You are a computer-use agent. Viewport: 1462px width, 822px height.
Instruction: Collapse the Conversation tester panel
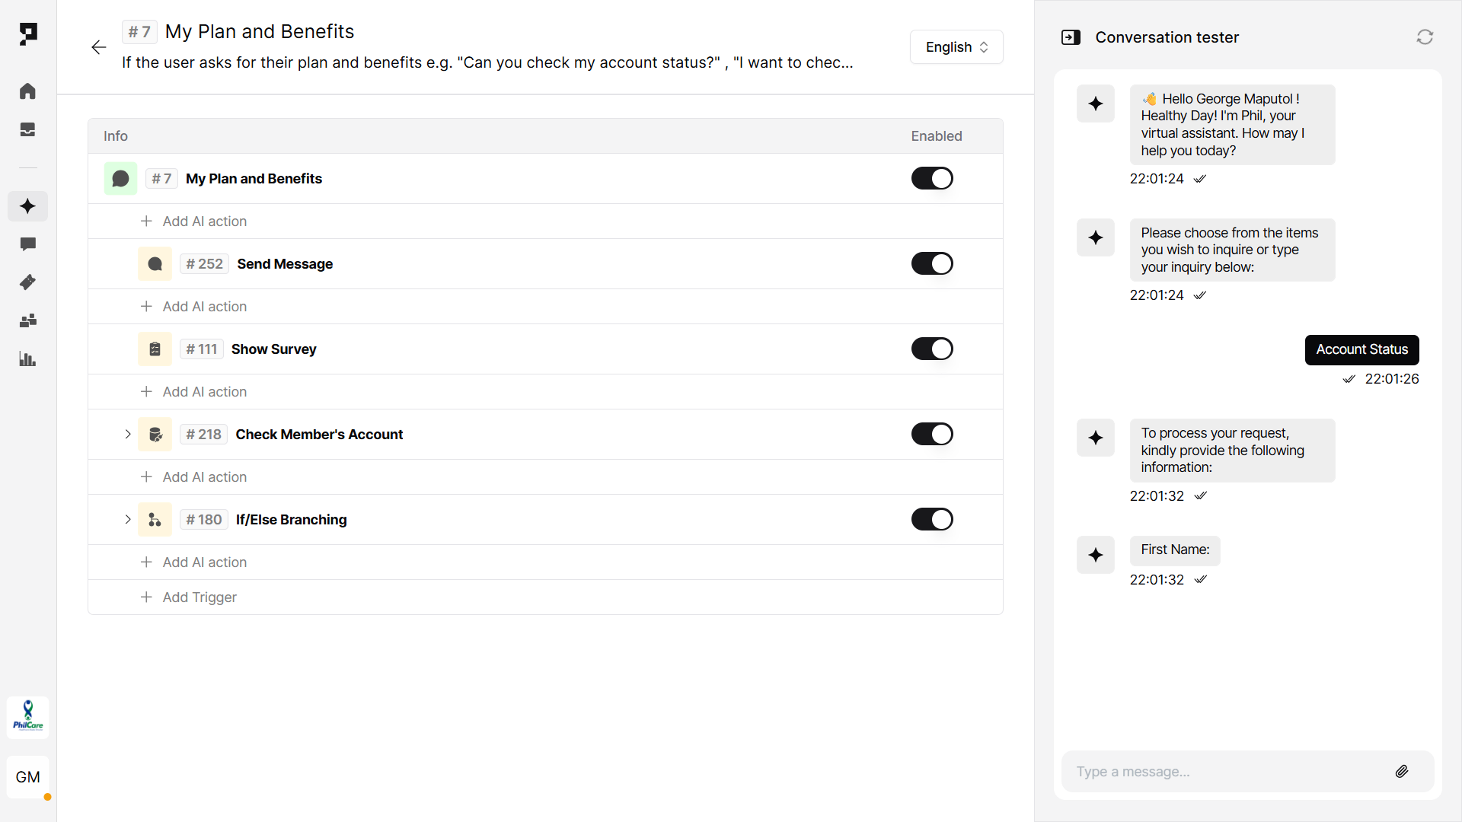click(1071, 37)
